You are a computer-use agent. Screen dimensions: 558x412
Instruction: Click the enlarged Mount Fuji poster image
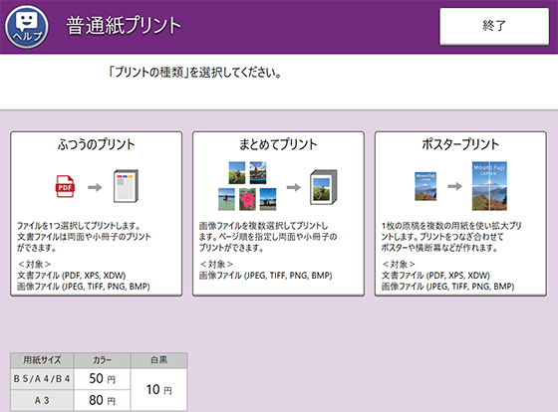click(489, 186)
